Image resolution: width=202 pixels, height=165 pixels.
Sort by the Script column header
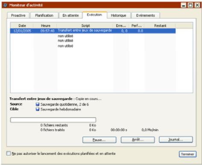click(x=85, y=26)
